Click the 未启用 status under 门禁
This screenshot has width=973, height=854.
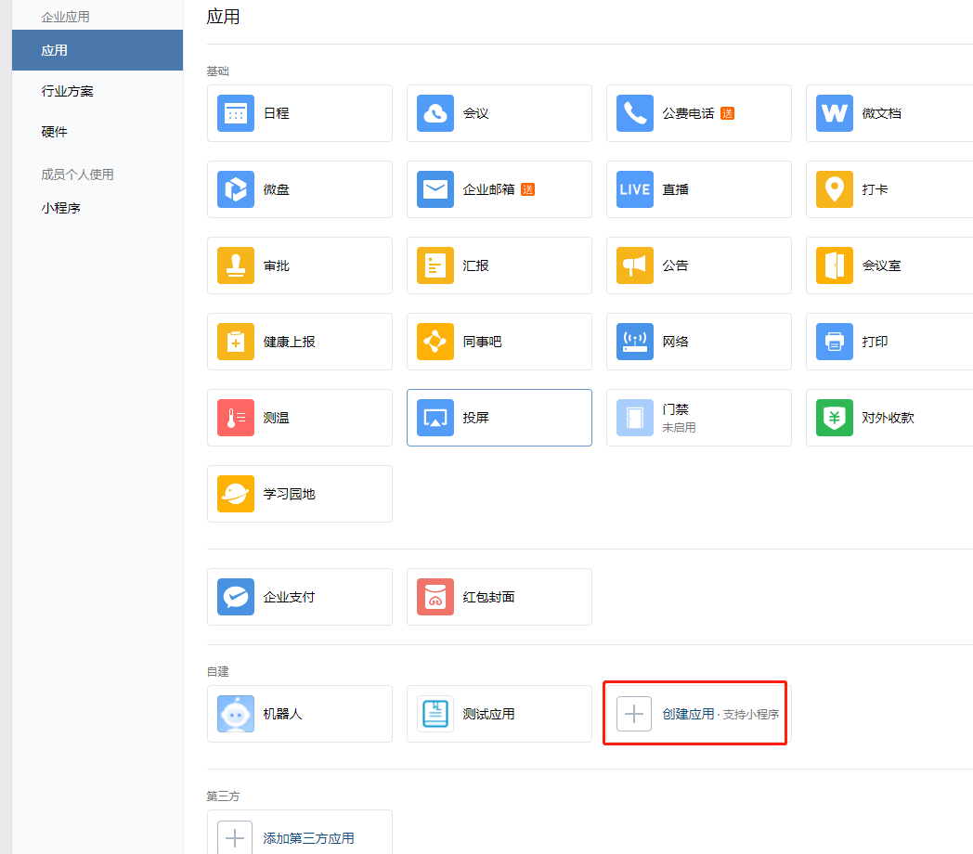tap(679, 428)
